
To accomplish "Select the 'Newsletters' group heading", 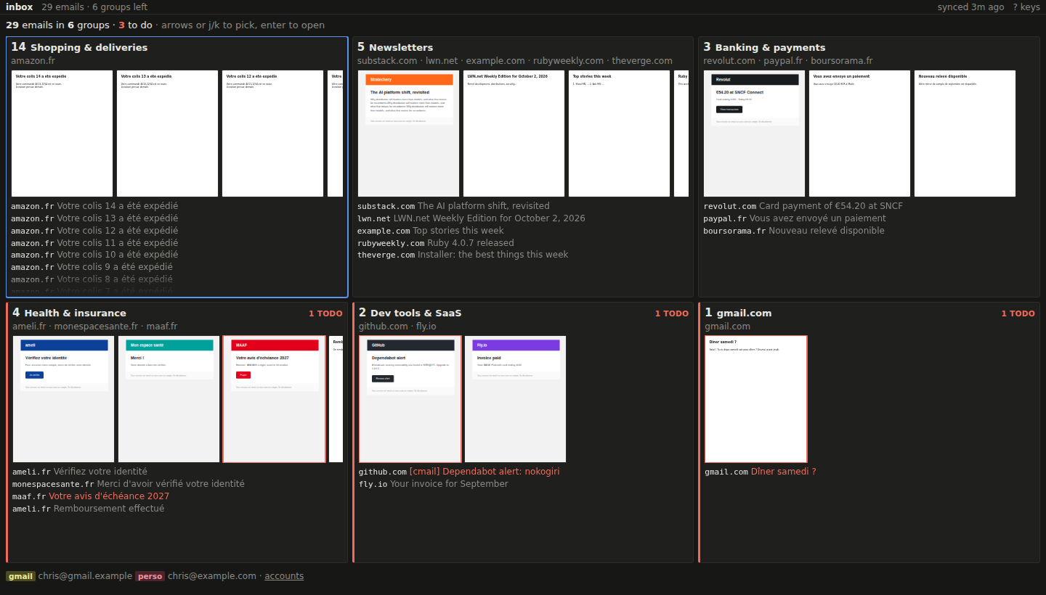I will (401, 48).
